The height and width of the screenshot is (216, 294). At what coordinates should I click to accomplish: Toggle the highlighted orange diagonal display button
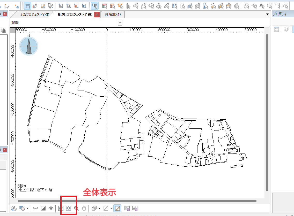(117, 208)
